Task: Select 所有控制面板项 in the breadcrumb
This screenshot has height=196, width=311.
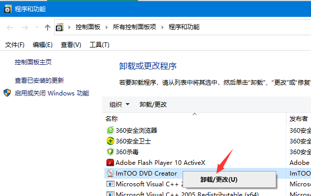Action: (x=135, y=27)
